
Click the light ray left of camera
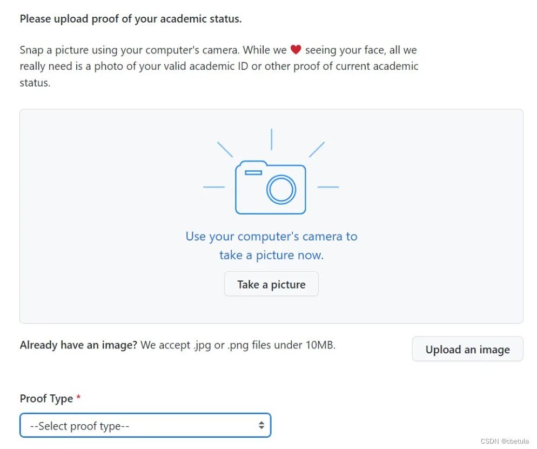213,187
